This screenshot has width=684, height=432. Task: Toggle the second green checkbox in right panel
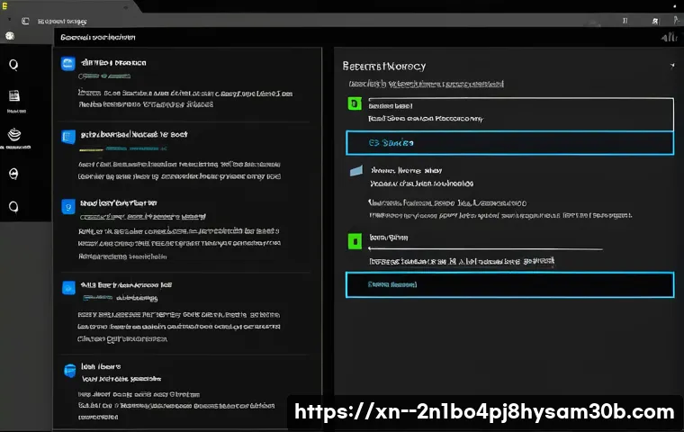tap(354, 240)
